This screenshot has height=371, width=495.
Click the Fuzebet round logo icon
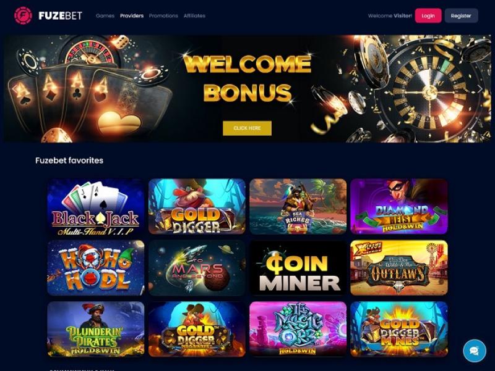coord(23,15)
